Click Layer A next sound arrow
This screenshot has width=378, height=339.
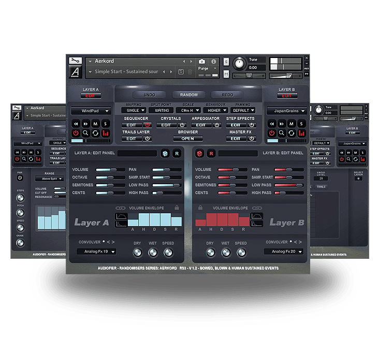pyautogui.click(x=85, y=124)
